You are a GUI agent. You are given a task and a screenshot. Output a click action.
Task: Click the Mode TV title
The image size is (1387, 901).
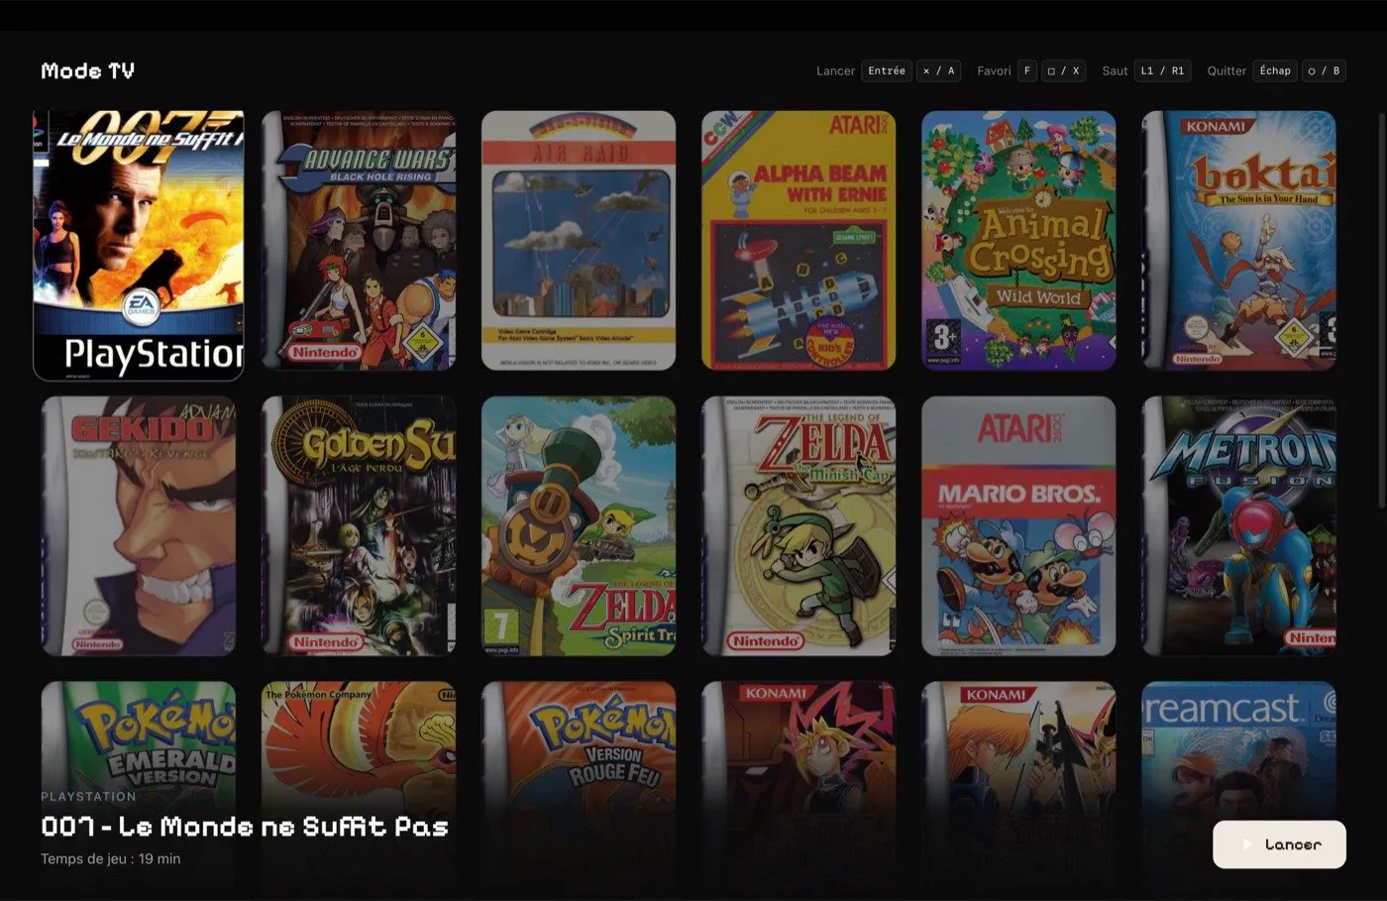(87, 70)
